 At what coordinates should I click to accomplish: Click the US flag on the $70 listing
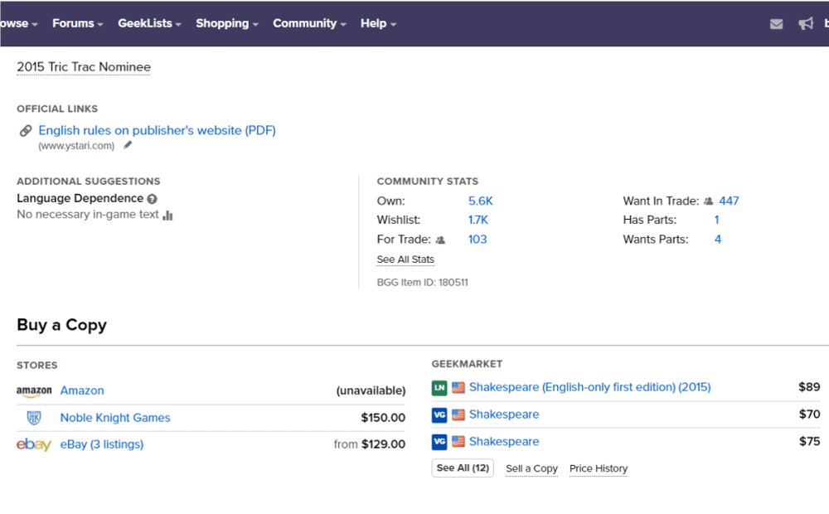click(x=458, y=415)
